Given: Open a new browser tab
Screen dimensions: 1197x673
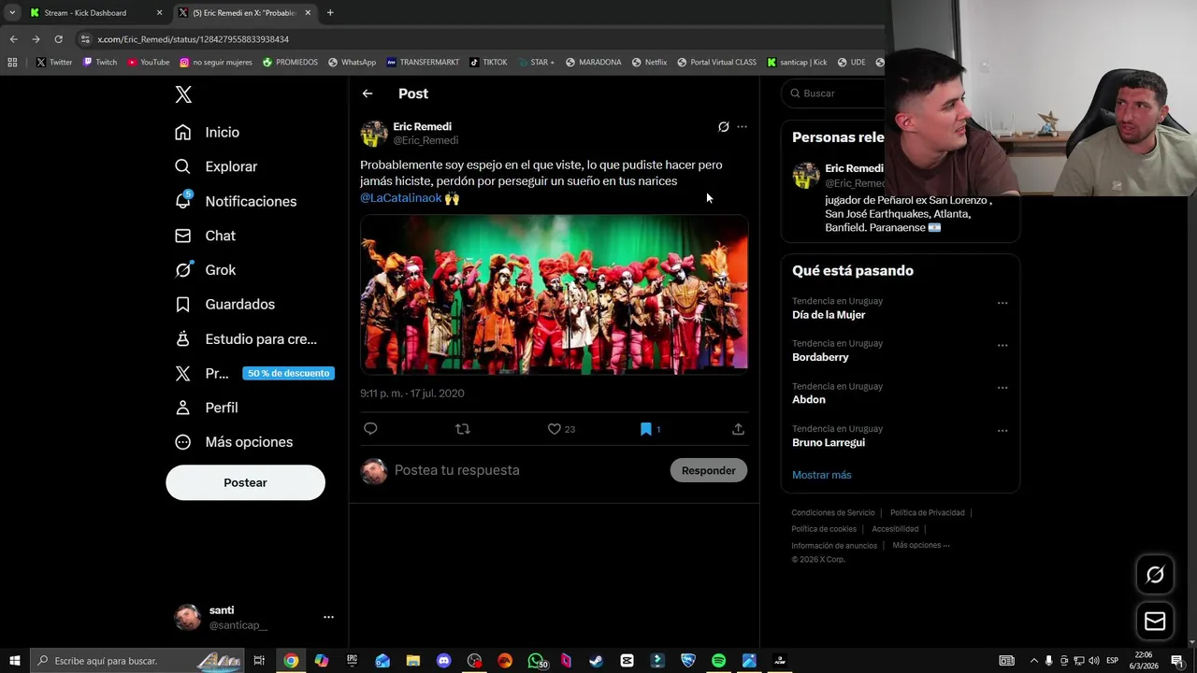Looking at the screenshot, I should (330, 13).
